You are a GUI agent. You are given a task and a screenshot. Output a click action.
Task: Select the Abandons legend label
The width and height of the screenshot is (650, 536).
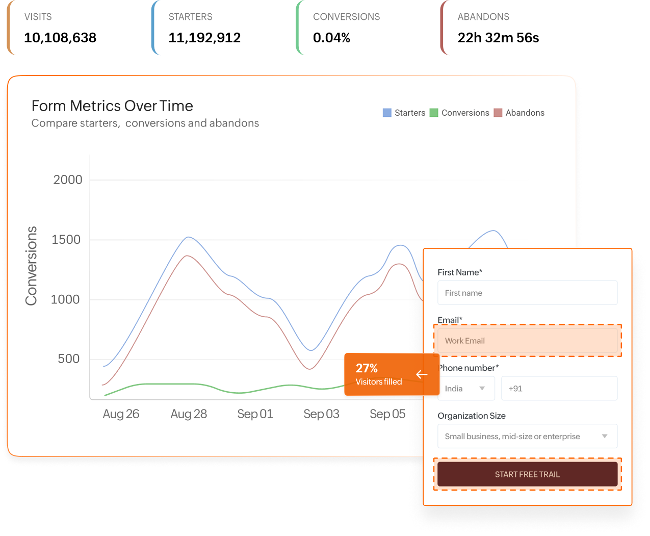[525, 113]
